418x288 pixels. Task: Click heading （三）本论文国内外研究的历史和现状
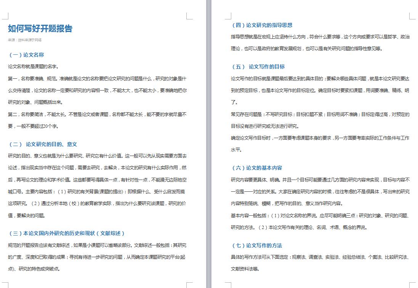click(66, 233)
